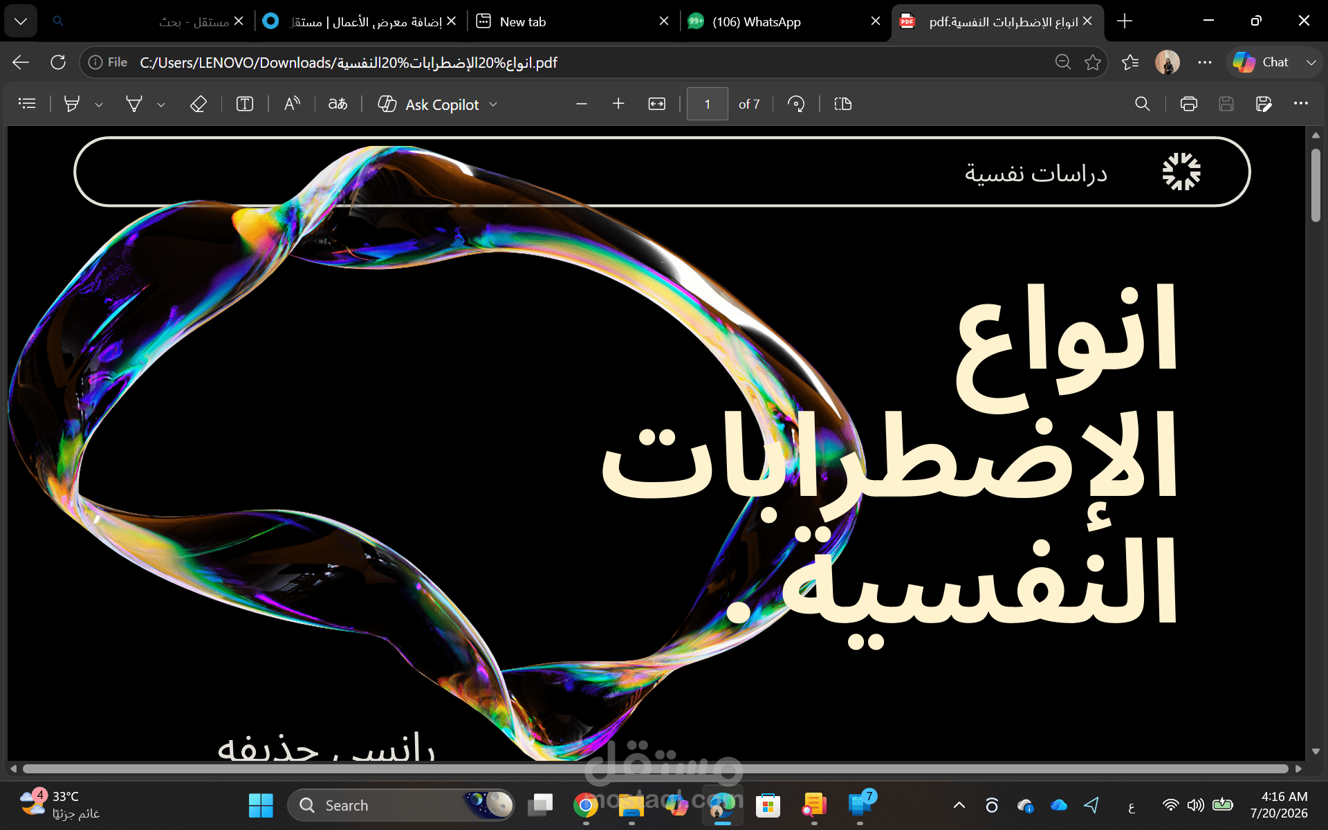Start Read aloud

click(292, 104)
